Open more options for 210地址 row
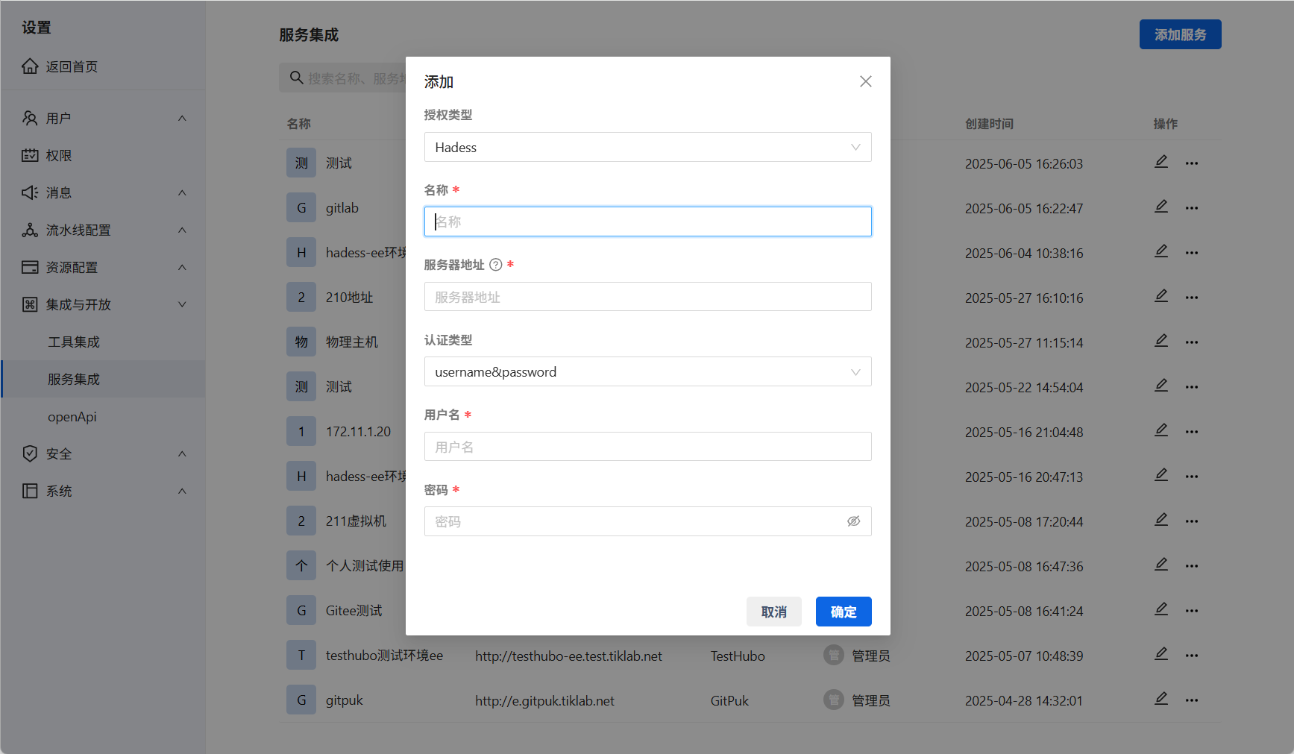This screenshot has height=754, width=1294. [x=1192, y=298]
